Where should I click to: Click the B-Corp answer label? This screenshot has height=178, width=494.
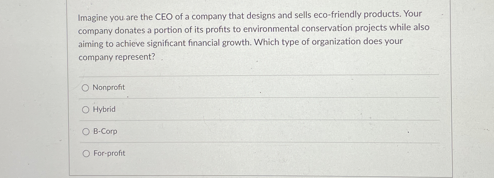tap(104, 131)
